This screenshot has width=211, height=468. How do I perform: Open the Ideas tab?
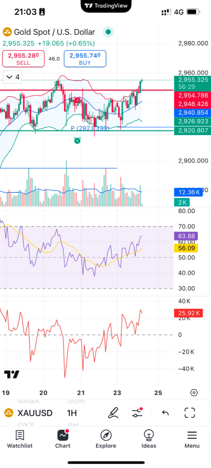148,439
